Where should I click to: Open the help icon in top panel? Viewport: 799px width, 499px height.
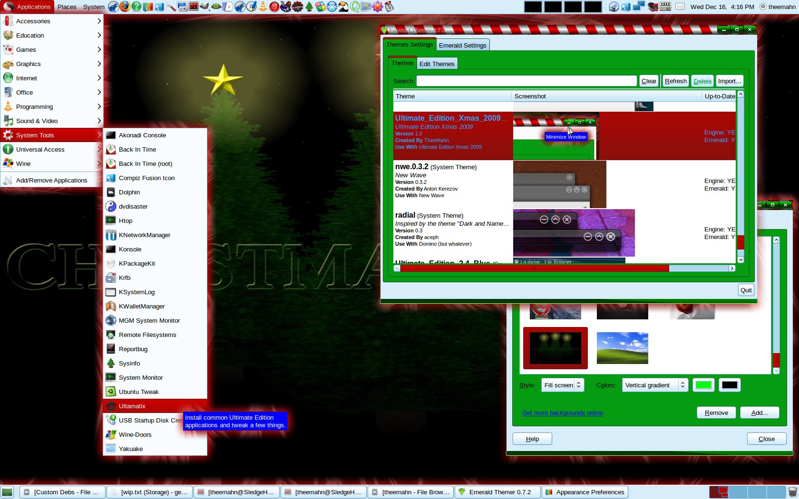[x=136, y=7]
